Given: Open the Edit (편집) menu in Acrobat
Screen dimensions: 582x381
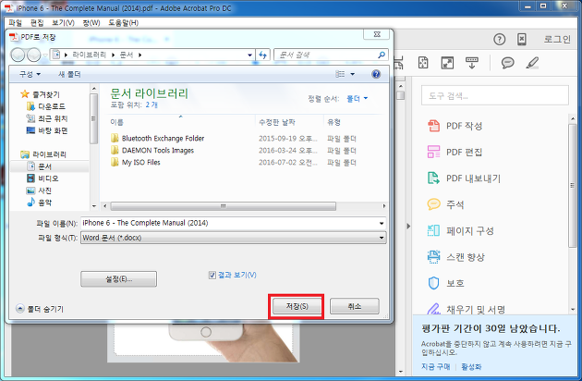Looking at the screenshot, I should tap(37, 23).
